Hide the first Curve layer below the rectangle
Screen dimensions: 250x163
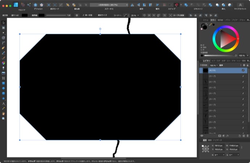coord(243,76)
